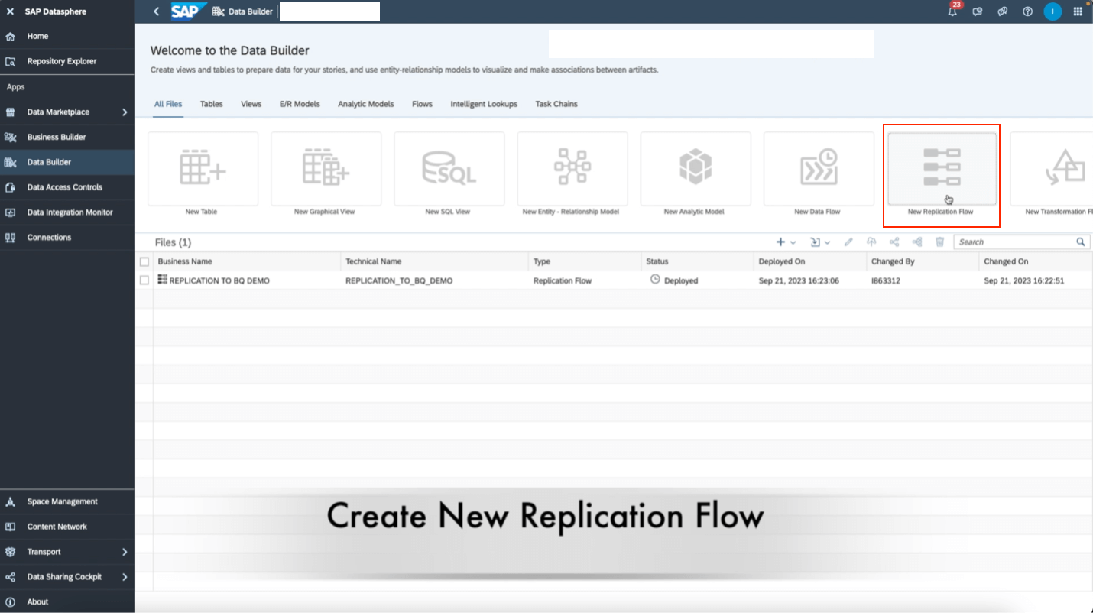Image resolution: width=1093 pixels, height=616 pixels.
Task: Open the notifications bell with 23 alerts
Action: point(952,11)
